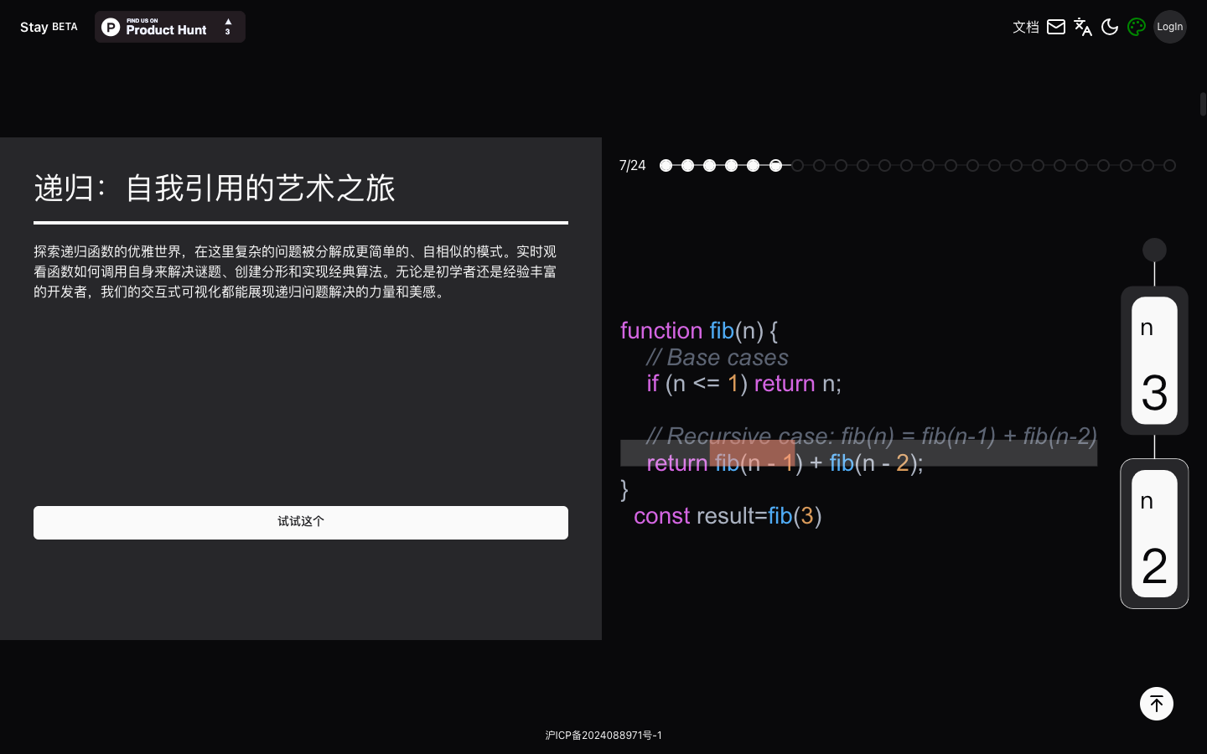Jump to step 15 progress dot
Image resolution: width=1207 pixels, height=754 pixels.
[x=972, y=166]
